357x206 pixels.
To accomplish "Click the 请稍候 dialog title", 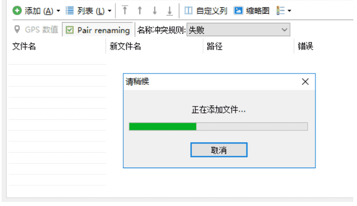I will point(137,82).
